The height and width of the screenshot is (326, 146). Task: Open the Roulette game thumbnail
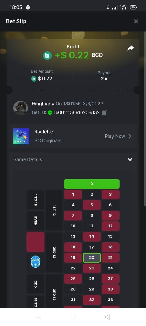click(x=21, y=136)
